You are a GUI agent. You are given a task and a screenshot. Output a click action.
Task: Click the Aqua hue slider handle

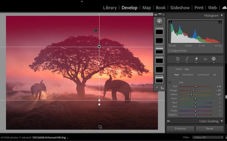[x=196, y=103]
